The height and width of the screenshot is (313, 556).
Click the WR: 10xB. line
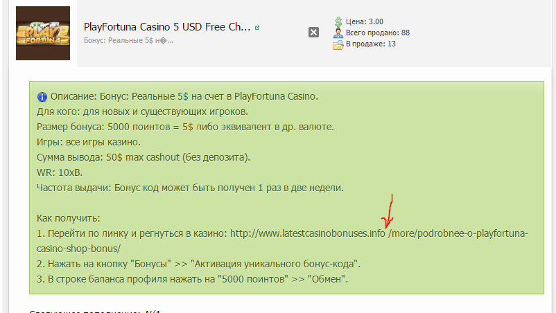pos(60,172)
